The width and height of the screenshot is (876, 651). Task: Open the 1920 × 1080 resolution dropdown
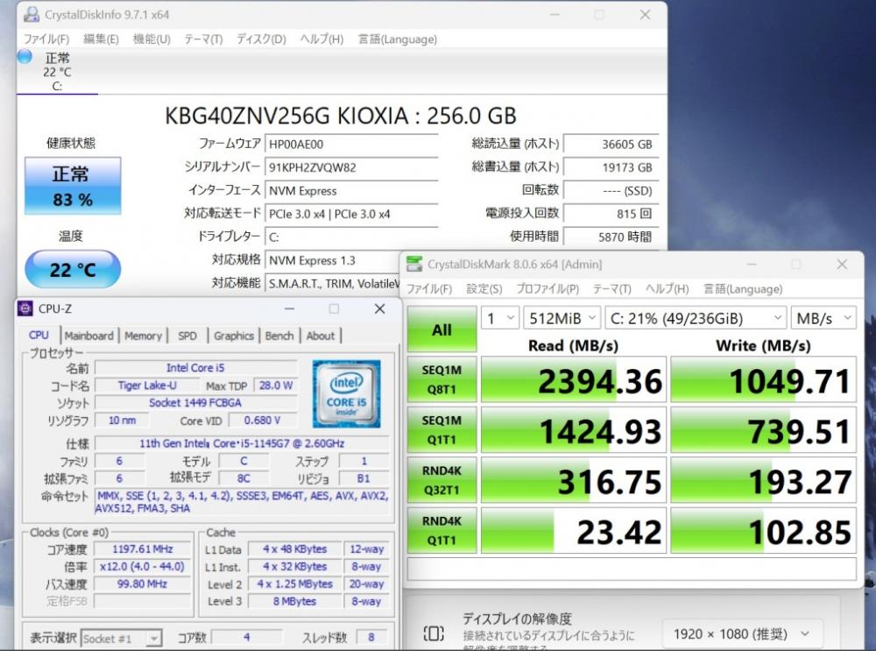[x=742, y=633]
